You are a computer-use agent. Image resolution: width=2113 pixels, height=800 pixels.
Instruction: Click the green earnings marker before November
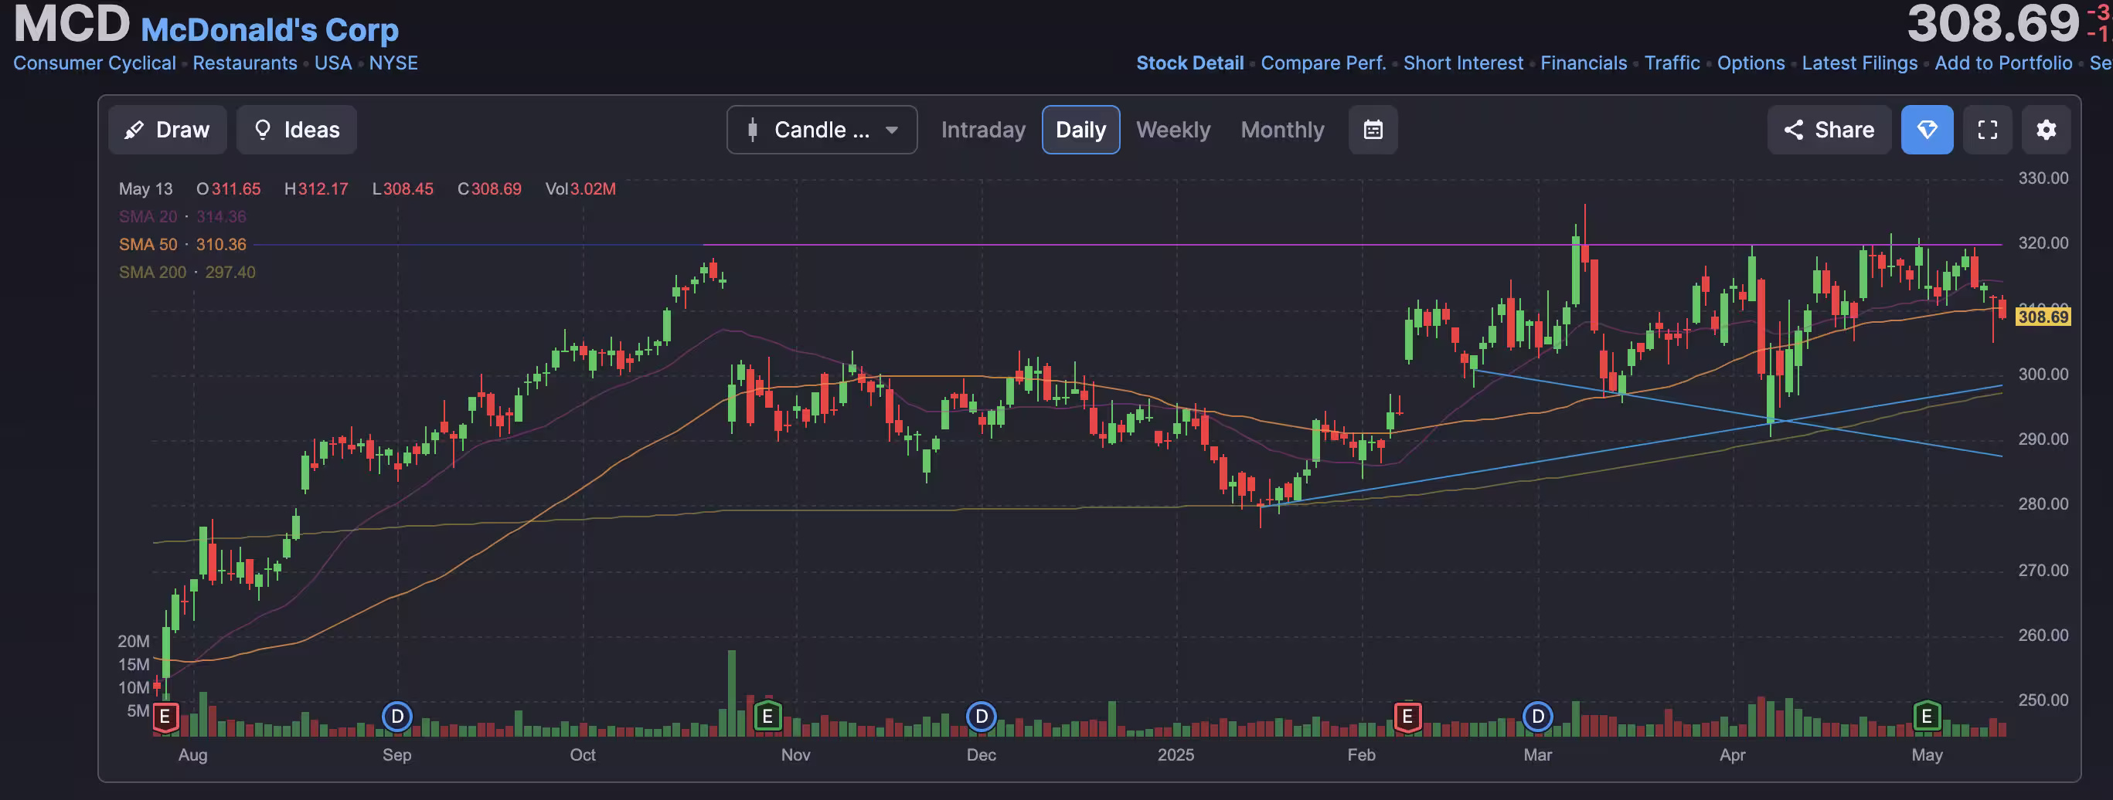point(767,717)
